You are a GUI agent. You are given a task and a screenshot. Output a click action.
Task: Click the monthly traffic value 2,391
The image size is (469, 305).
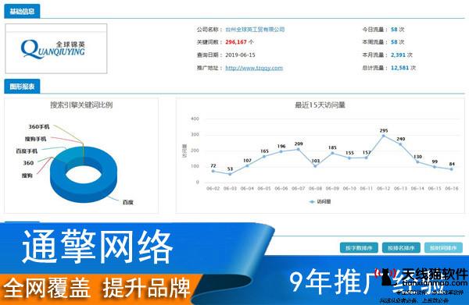click(398, 55)
